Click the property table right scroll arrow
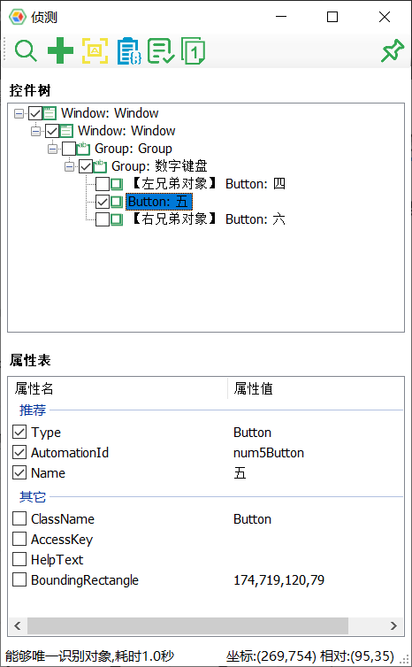 (393, 625)
